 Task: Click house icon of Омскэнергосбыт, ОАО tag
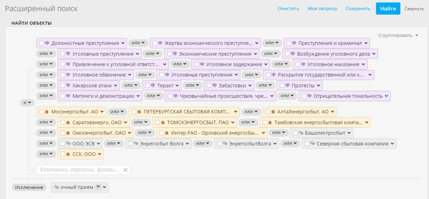coord(68,133)
